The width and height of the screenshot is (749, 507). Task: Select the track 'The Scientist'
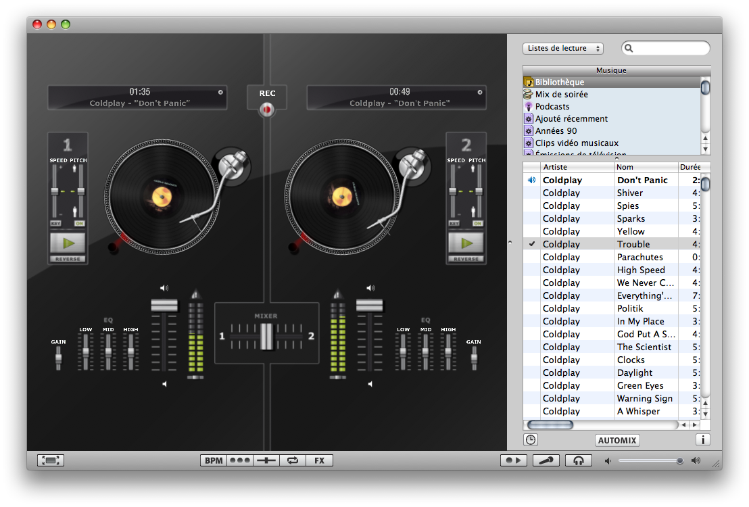(612, 347)
